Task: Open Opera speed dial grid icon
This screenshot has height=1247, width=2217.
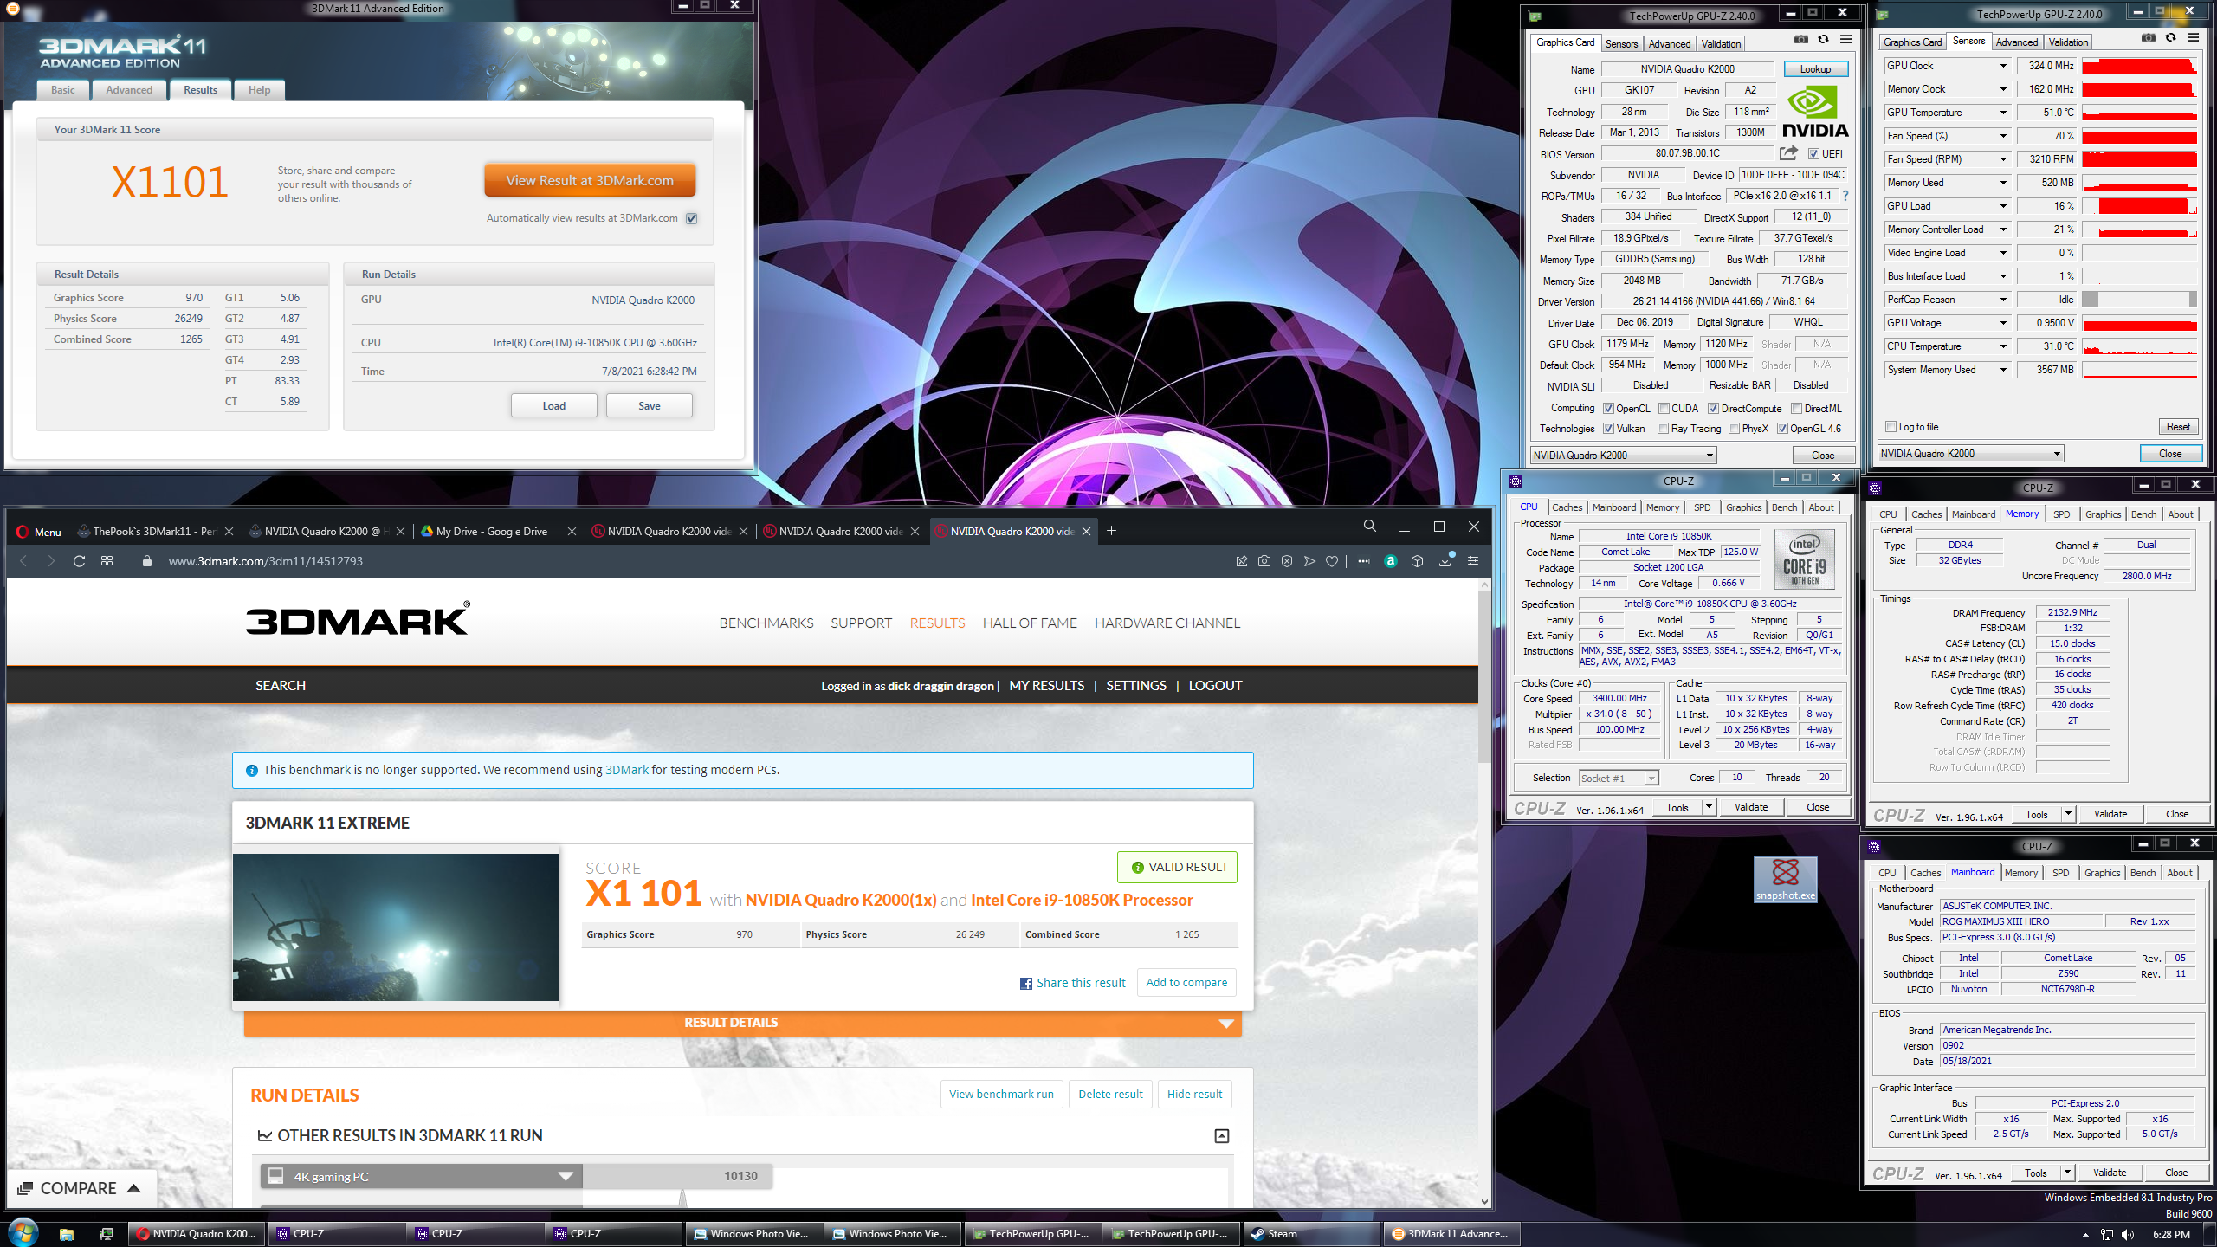Action: [x=107, y=561]
